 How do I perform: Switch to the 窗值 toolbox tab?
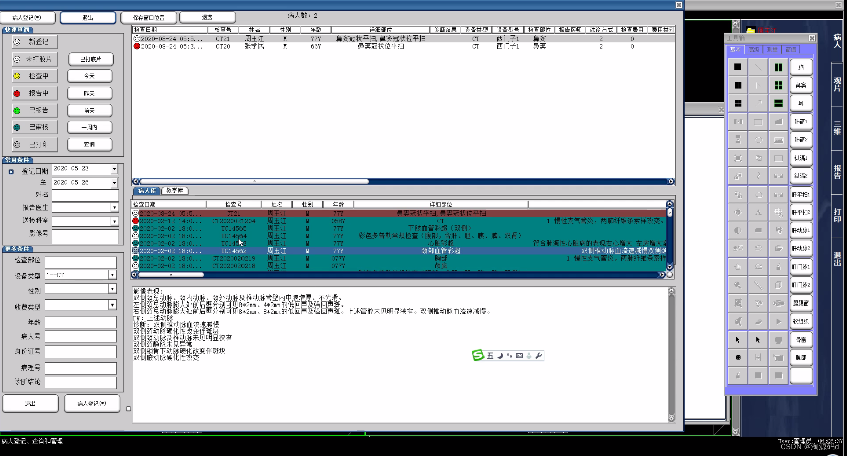point(791,50)
